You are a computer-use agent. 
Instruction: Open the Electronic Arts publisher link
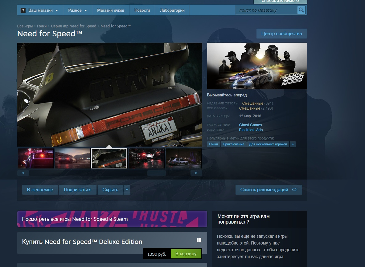[251, 130]
